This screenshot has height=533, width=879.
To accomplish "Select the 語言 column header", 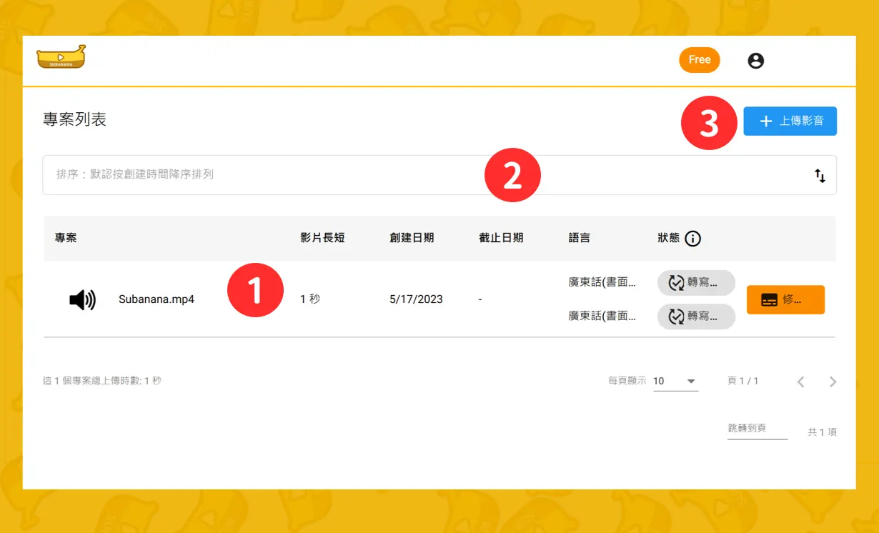I will (x=579, y=238).
